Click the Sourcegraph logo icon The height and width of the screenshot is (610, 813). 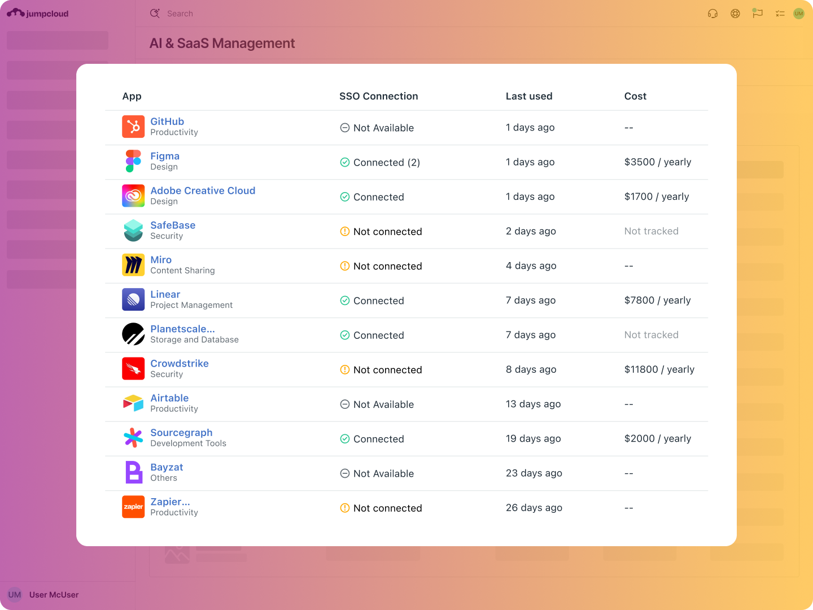coord(133,438)
